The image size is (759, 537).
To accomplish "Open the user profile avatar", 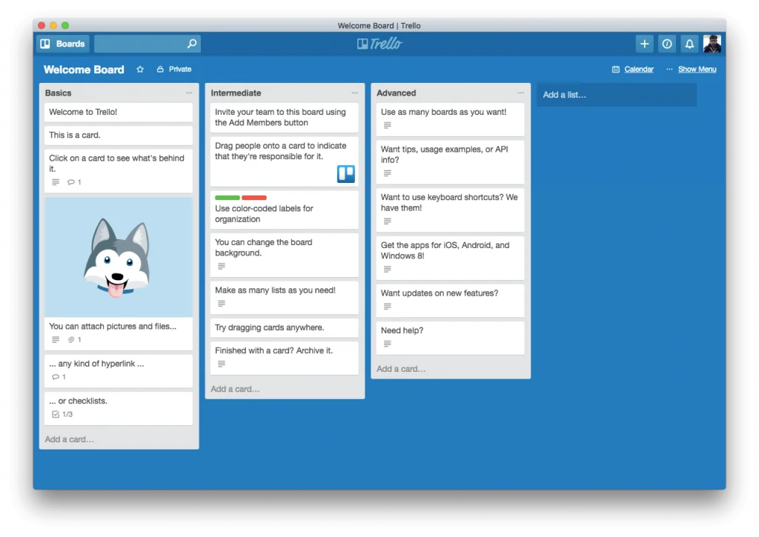I will (712, 44).
